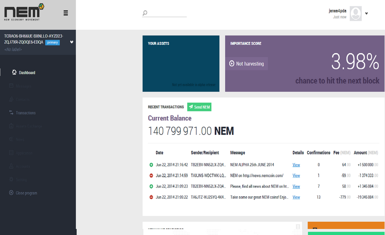This screenshot has height=235, width=385.
Task: Select the NEM on http://news.nemcoin.com/ message
Action: click(x=257, y=176)
